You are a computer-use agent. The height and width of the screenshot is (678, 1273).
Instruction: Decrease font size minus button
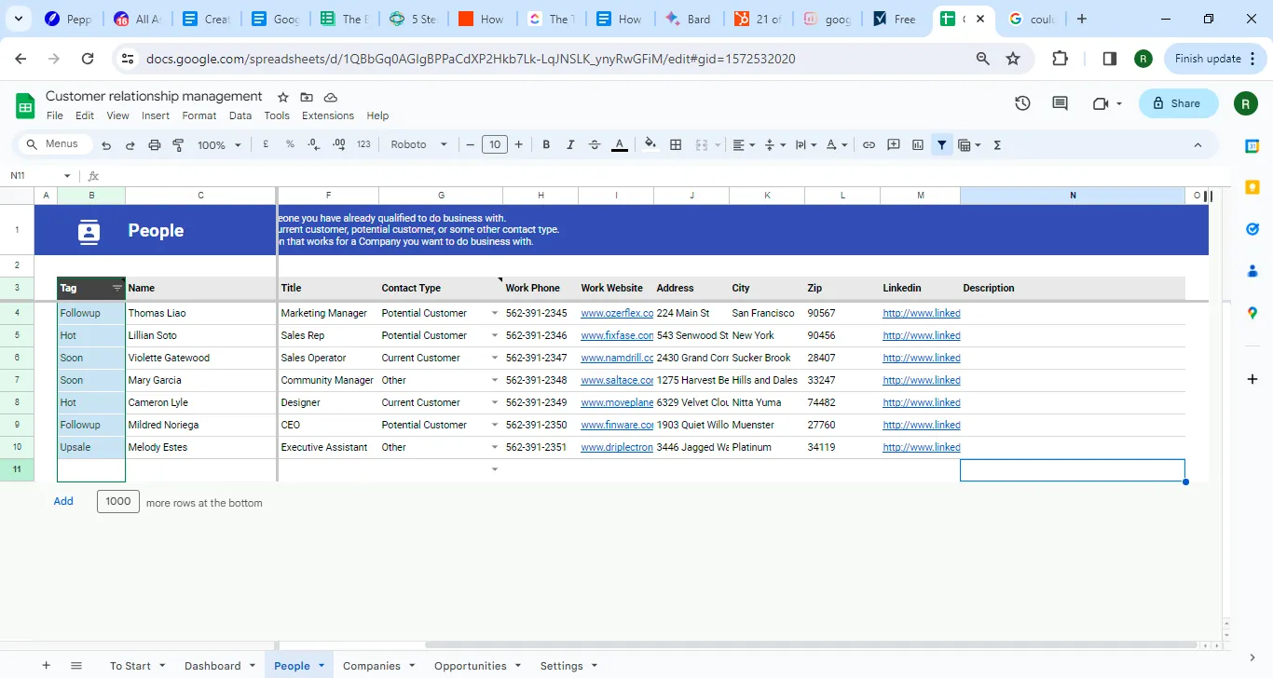click(x=471, y=144)
